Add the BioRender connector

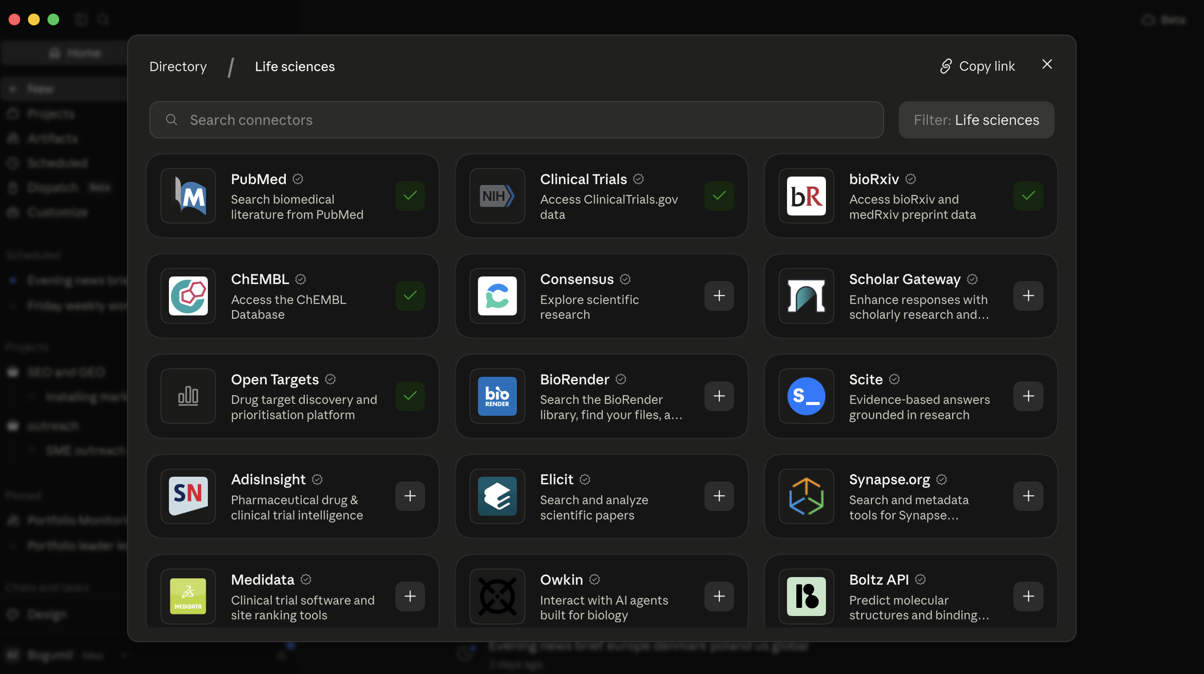pos(719,396)
